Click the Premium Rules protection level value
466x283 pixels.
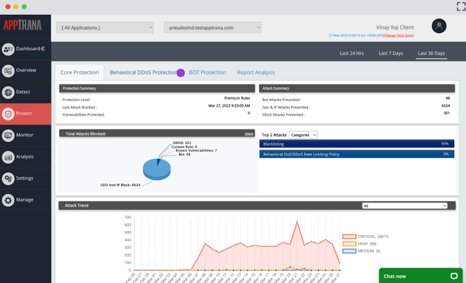[237, 98]
